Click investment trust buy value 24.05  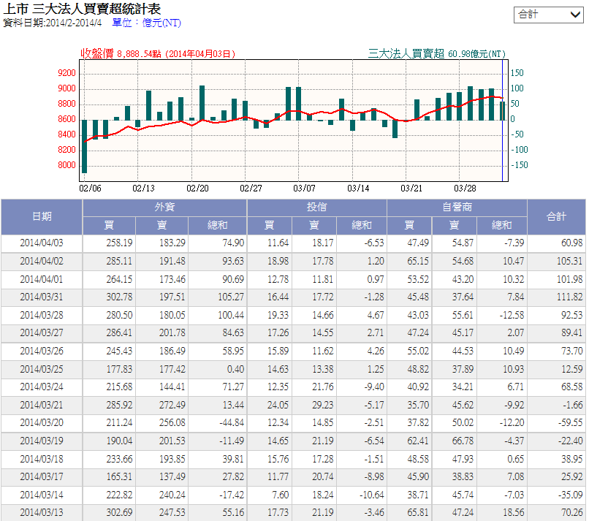278,406
